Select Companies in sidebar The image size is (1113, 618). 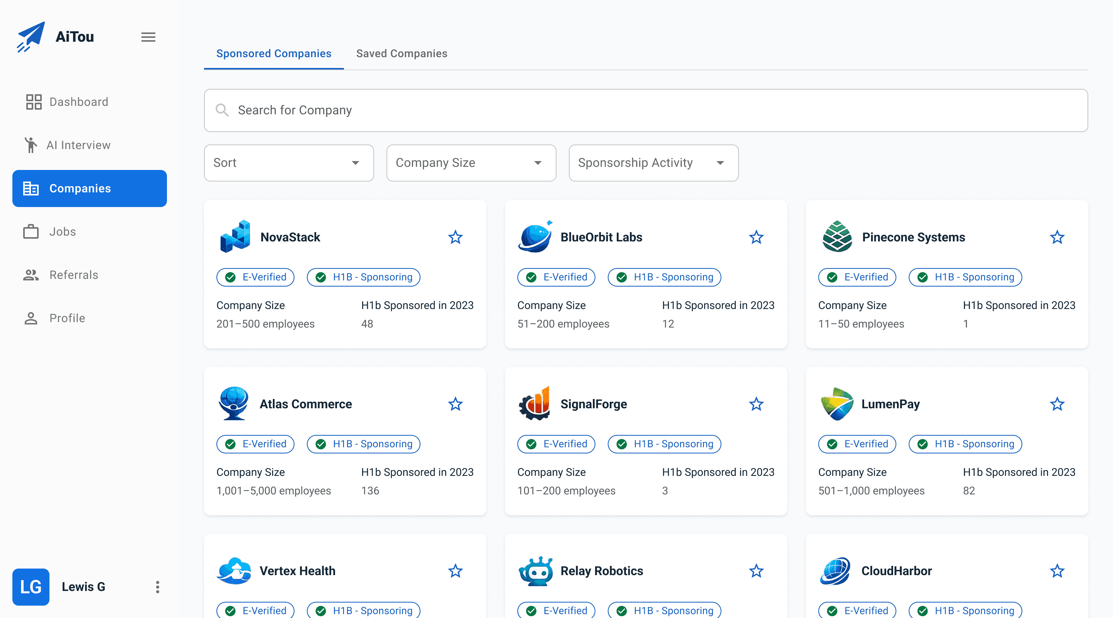89,188
